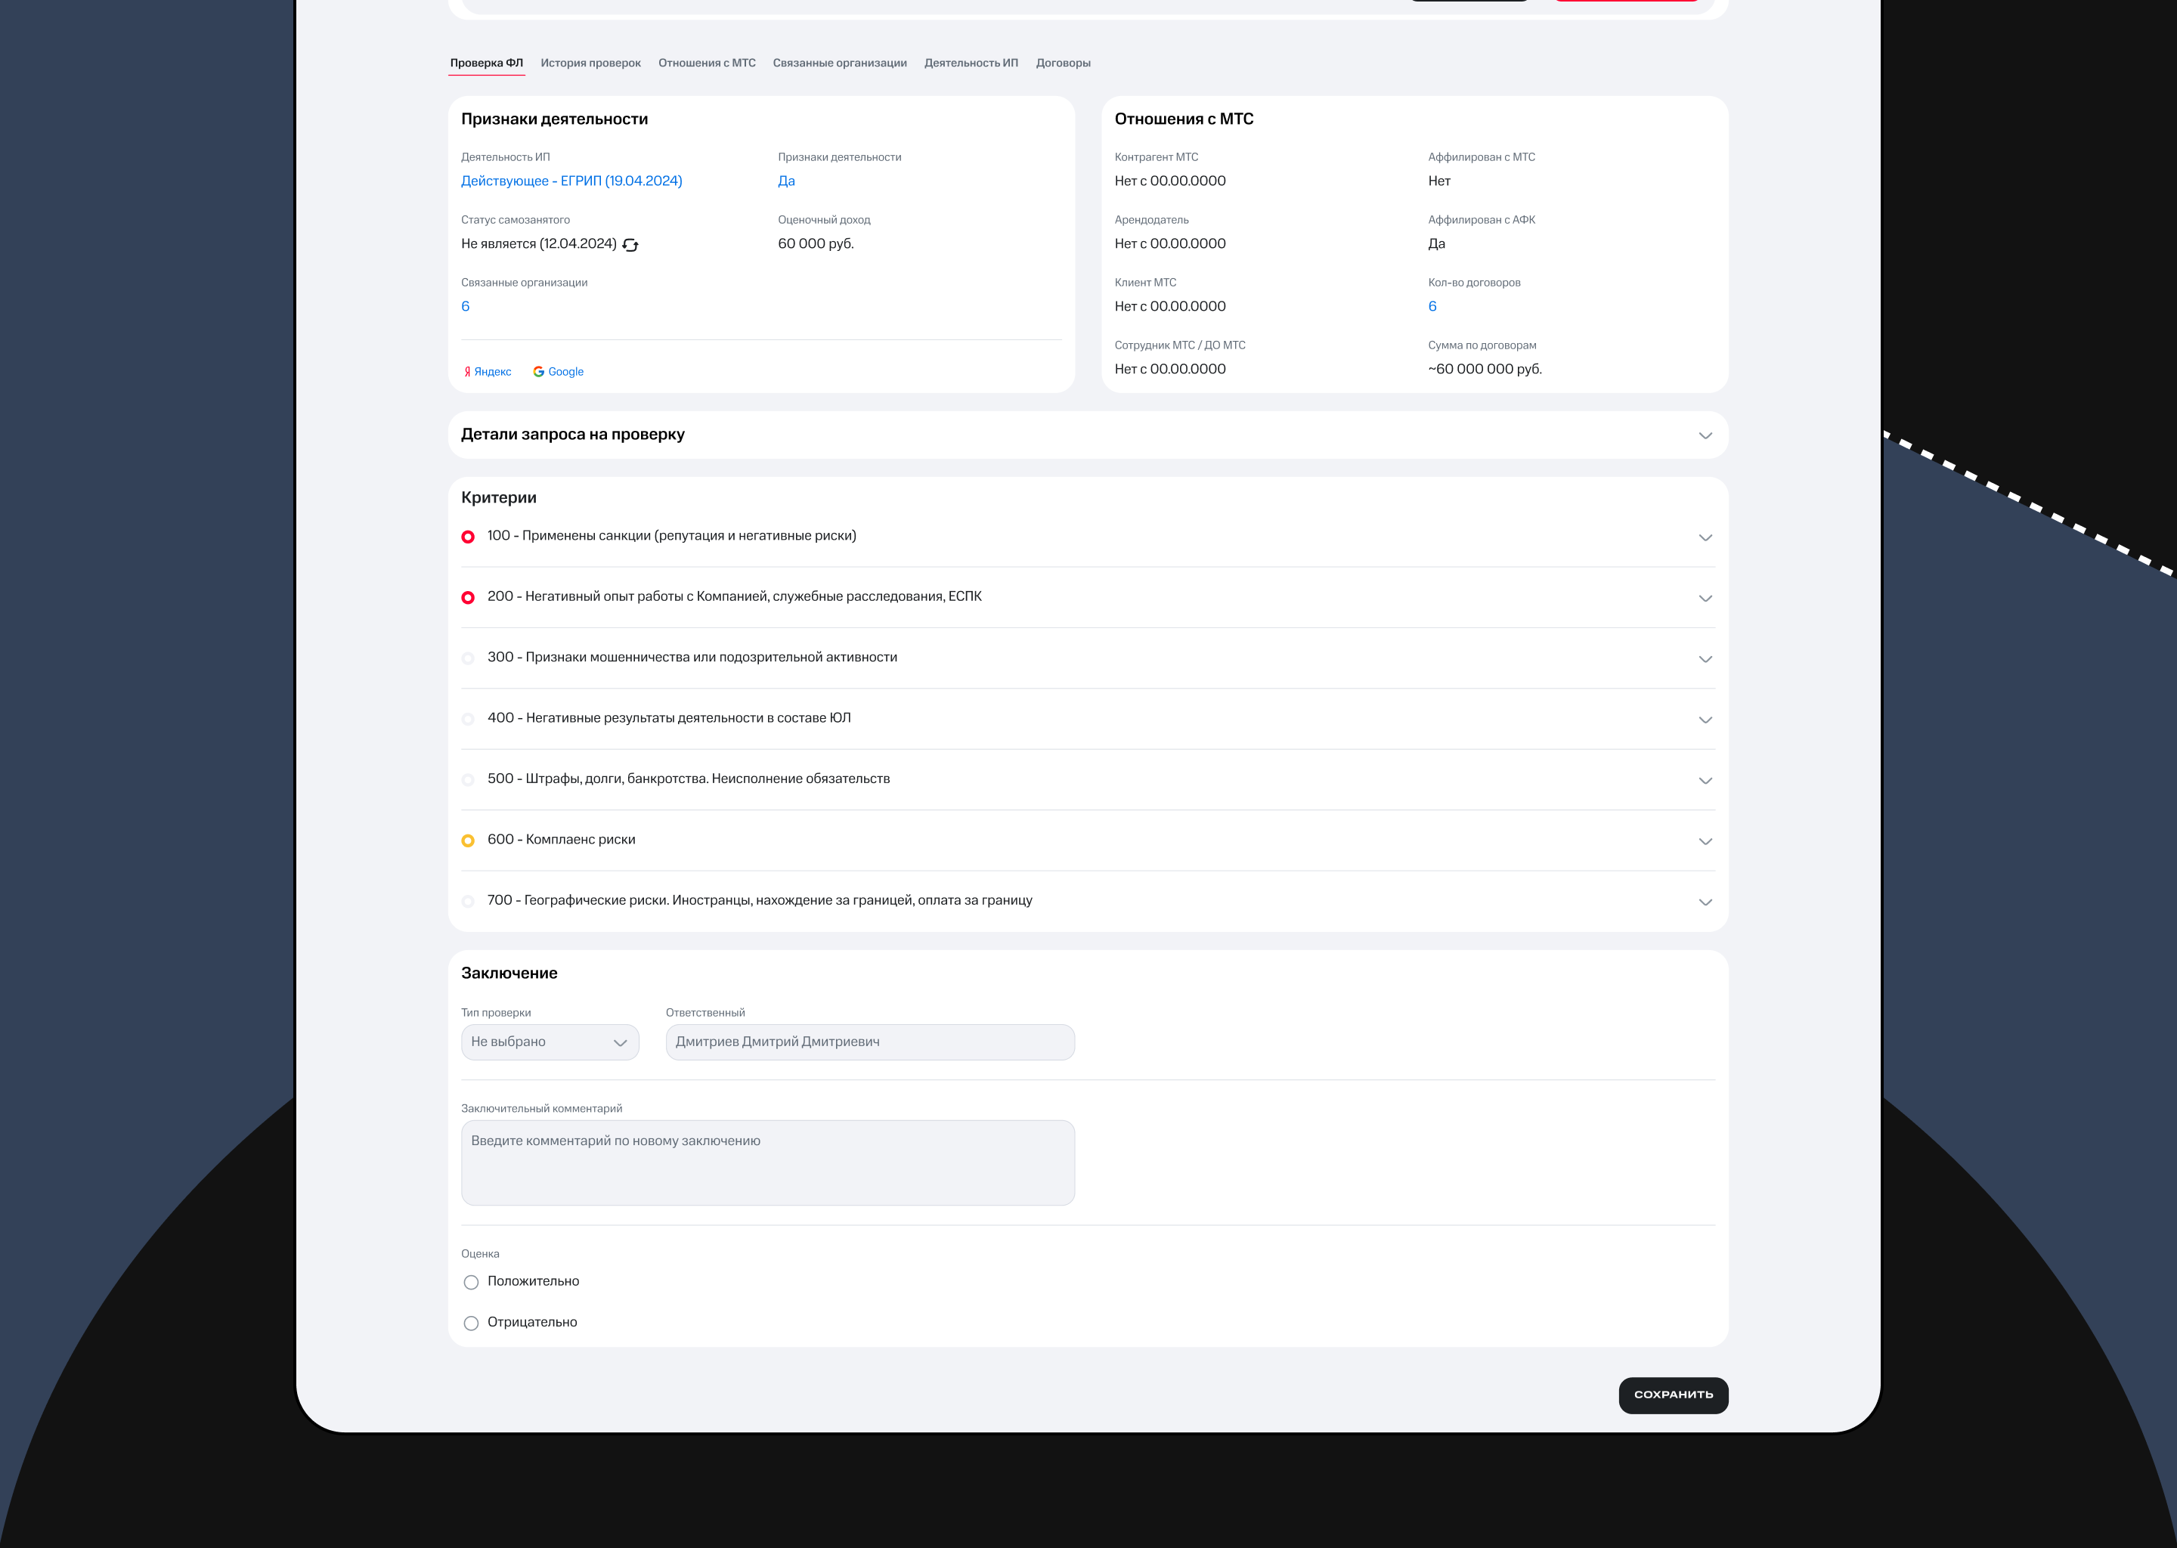Click the gray indicator for criterion 700
Image resolution: width=2177 pixels, height=1548 pixels.
(x=468, y=902)
